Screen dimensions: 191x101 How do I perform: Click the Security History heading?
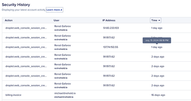[16, 5]
